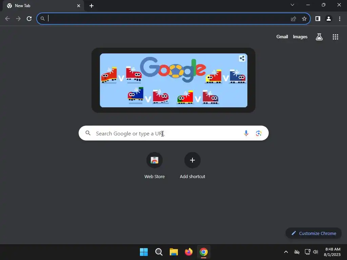Screen dimensions: 347x260
Task: Open a new tab with the plus button
Action: pos(91,6)
